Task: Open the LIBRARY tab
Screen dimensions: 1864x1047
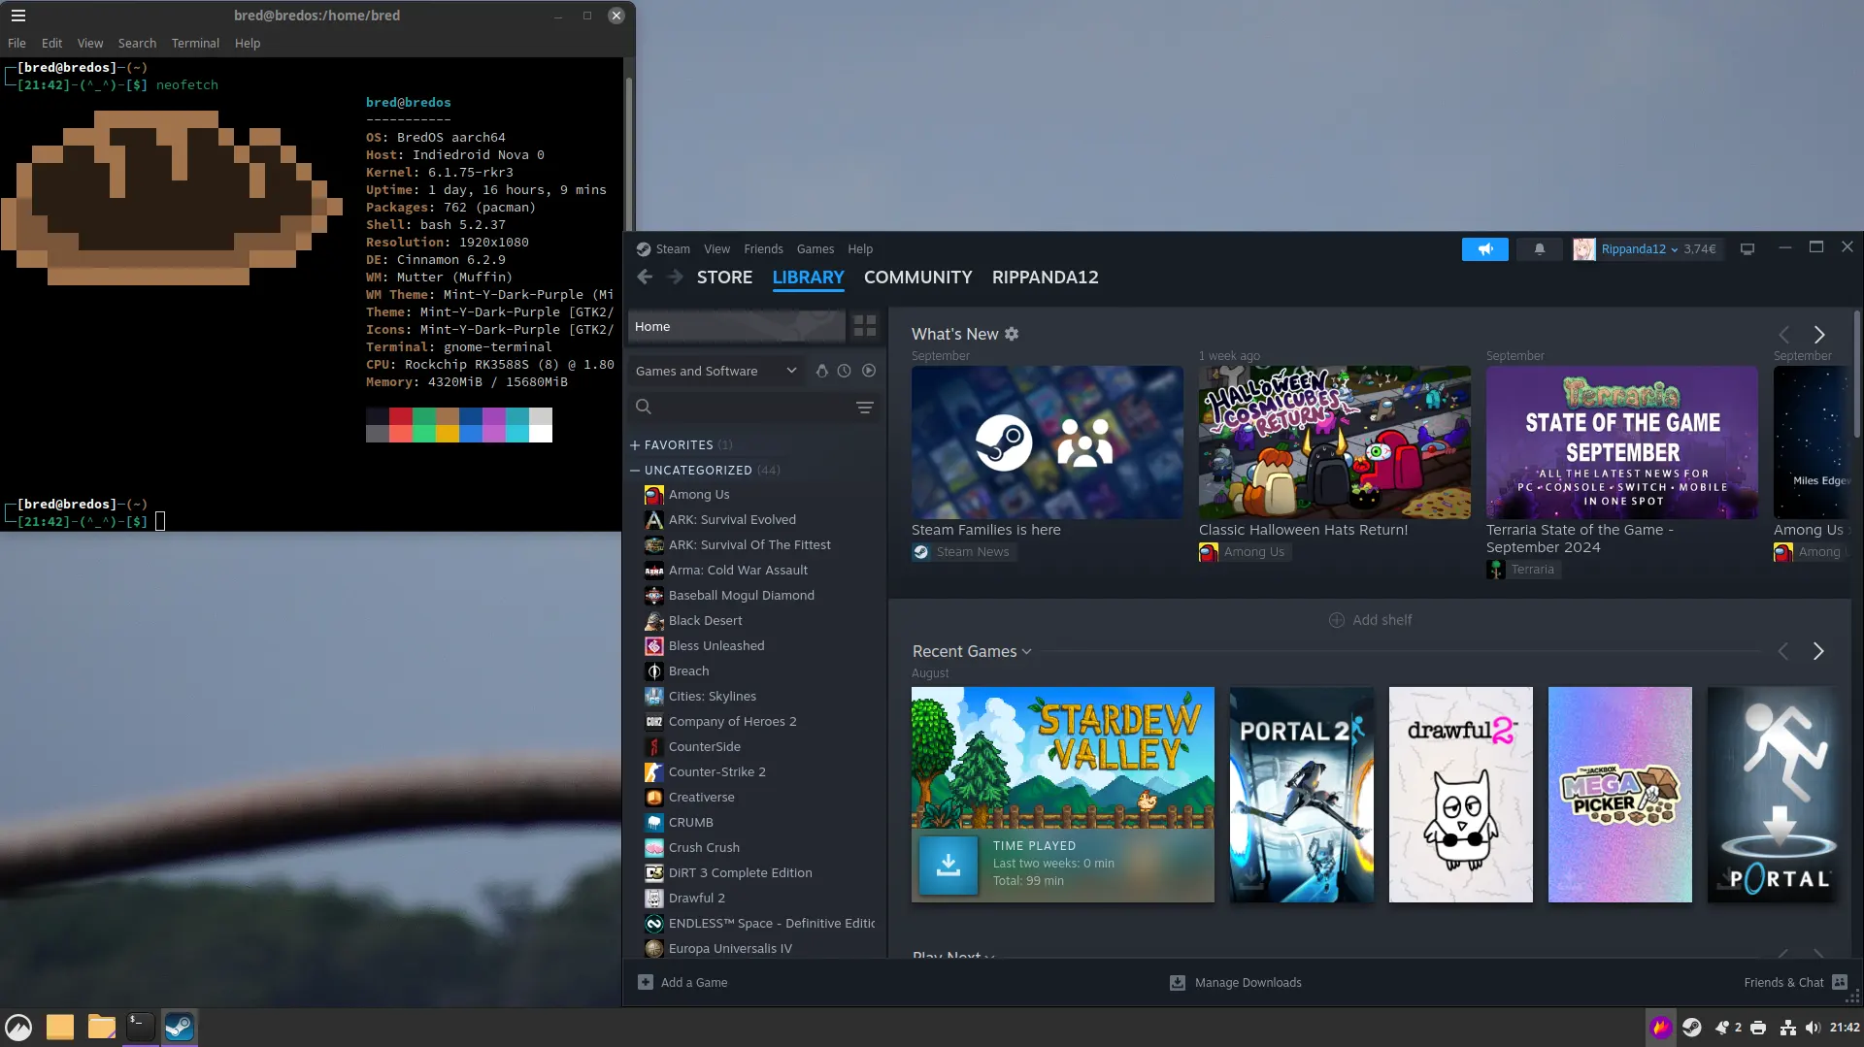Action: click(808, 278)
